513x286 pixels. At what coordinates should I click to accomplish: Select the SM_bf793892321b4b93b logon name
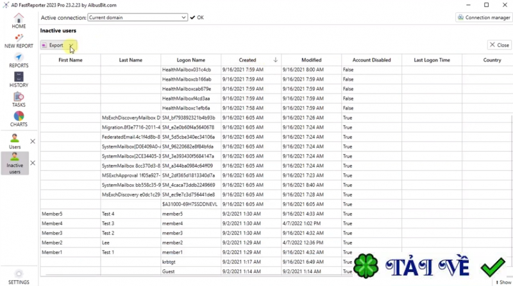click(x=190, y=118)
